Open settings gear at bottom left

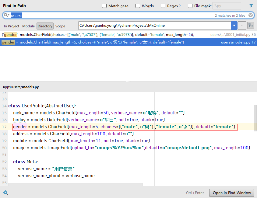(5, 193)
